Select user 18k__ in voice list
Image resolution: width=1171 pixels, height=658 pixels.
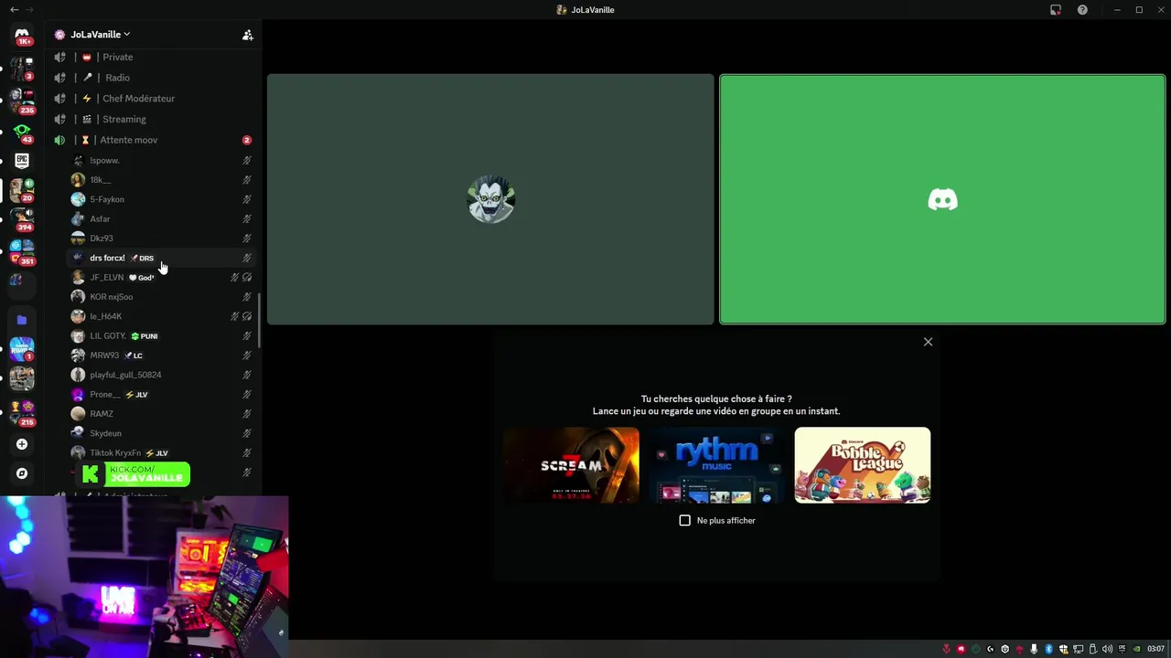pyautogui.click(x=163, y=180)
